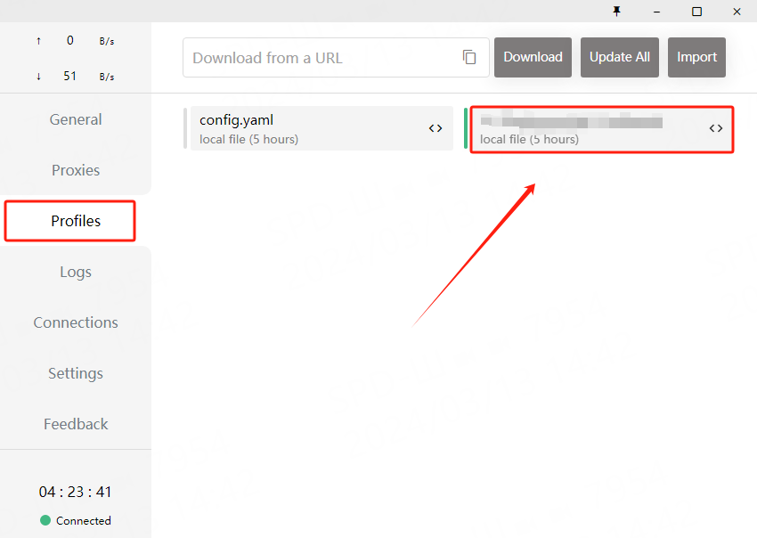Click code icon on the blurred-name profile
This screenshot has height=538, width=757.
pyautogui.click(x=715, y=128)
